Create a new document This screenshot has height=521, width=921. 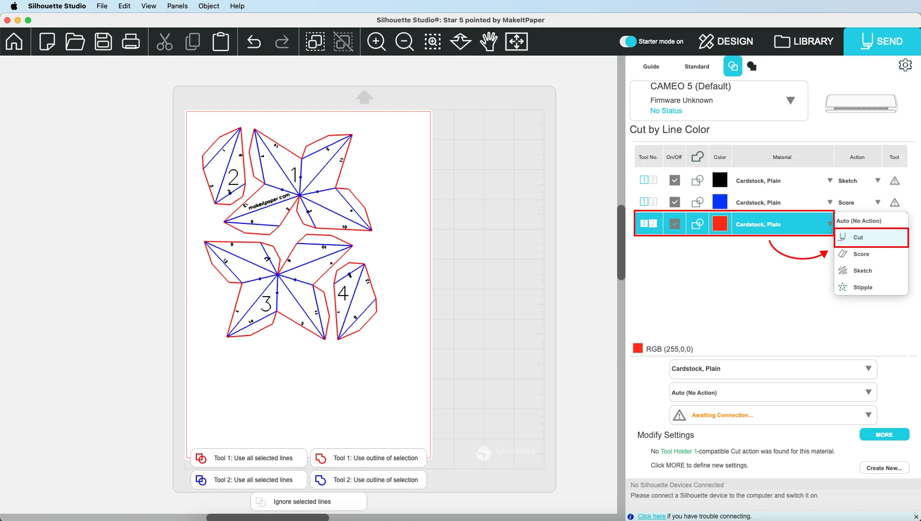(47, 41)
